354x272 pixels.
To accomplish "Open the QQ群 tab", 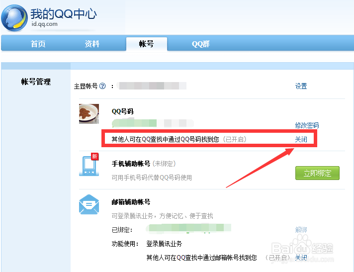I will point(201,44).
